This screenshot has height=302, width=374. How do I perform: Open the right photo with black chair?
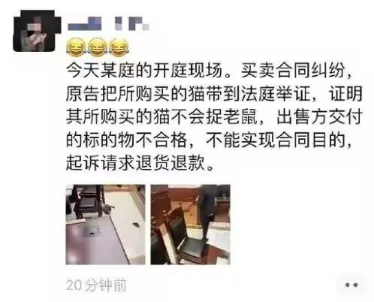(x=190, y=225)
